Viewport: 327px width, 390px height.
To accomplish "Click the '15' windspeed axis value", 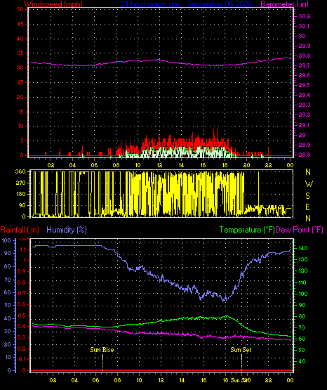I will click(x=20, y=112).
